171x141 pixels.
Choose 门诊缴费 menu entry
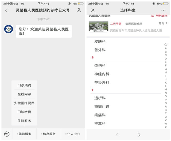[x=24, y=112]
